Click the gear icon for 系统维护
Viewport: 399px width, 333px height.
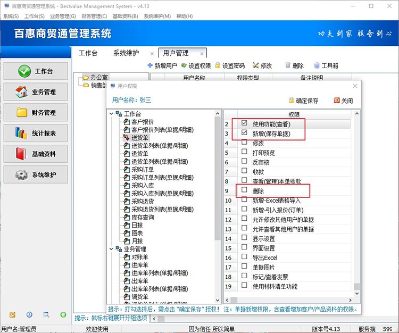21,174
